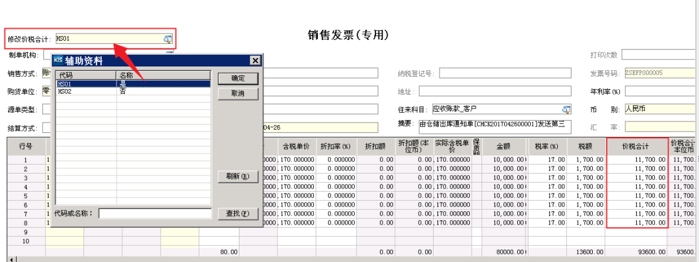Open lookup icon in 往来科目 field
Image resolution: width=699 pixels, height=262 pixels.
[566, 109]
